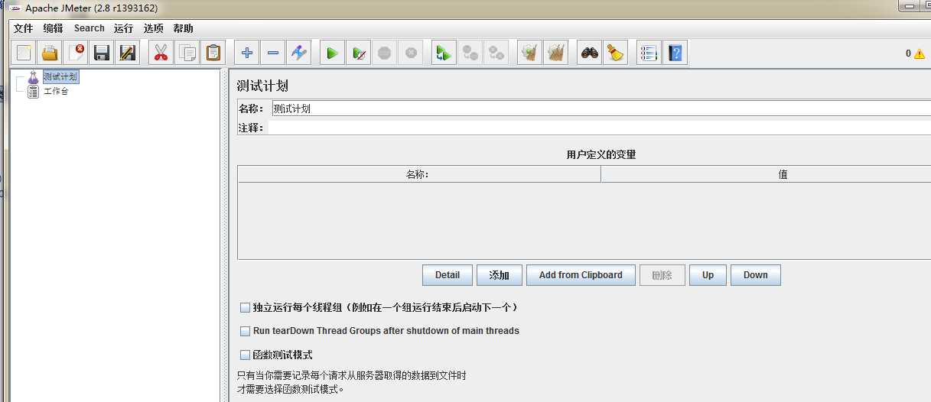This screenshot has width=931, height=402.
Task: Click Add from Clipboard button
Action: [x=581, y=275]
